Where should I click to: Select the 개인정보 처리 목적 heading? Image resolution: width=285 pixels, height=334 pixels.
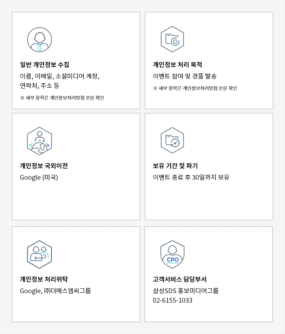pos(177,65)
